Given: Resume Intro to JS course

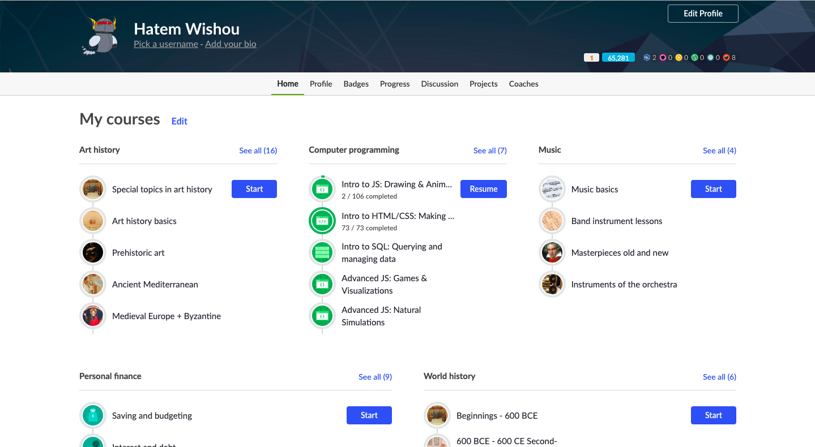Looking at the screenshot, I should pyautogui.click(x=484, y=189).
